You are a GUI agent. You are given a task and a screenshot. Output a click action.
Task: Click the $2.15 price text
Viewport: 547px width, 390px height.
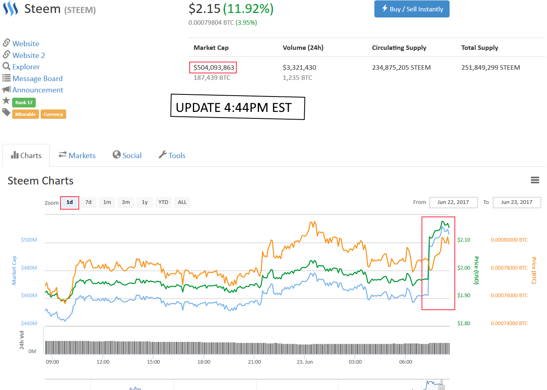(204, 9)
